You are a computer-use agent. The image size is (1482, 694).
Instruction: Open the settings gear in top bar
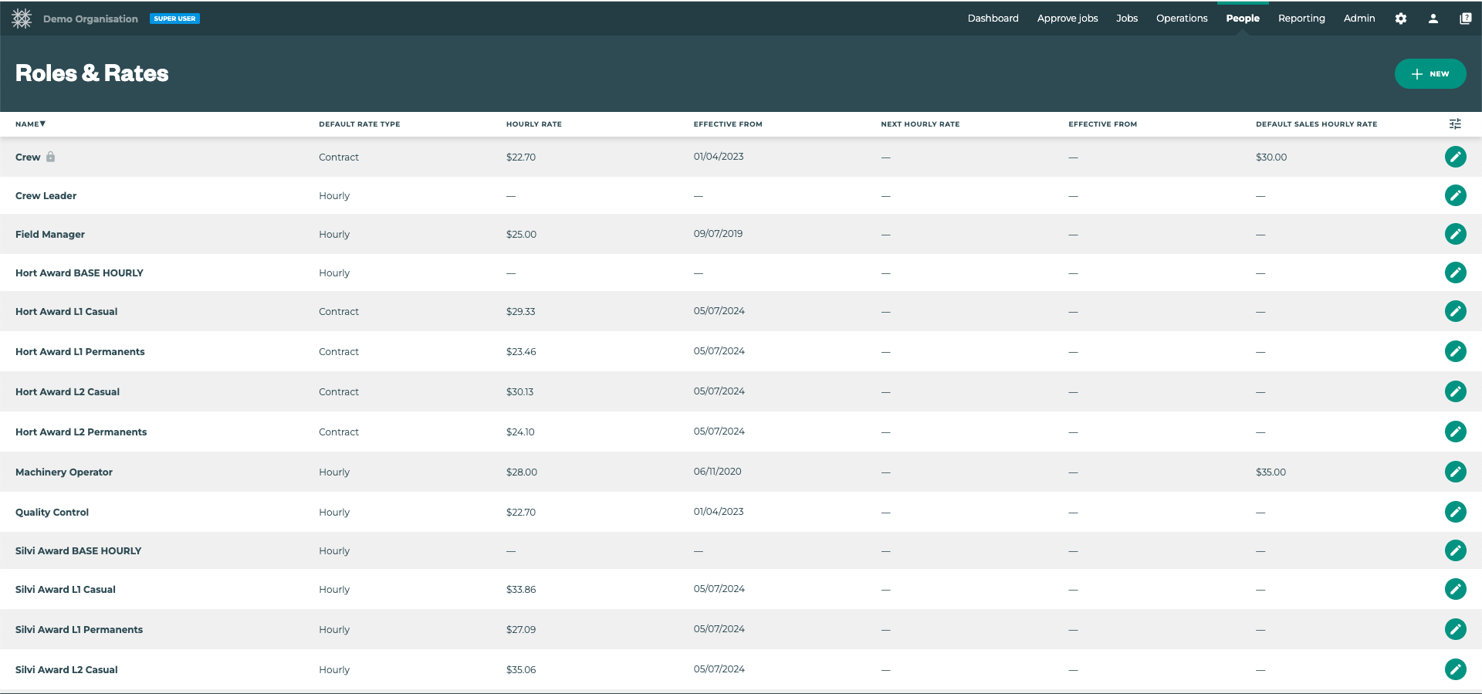tap(1401, 19)
